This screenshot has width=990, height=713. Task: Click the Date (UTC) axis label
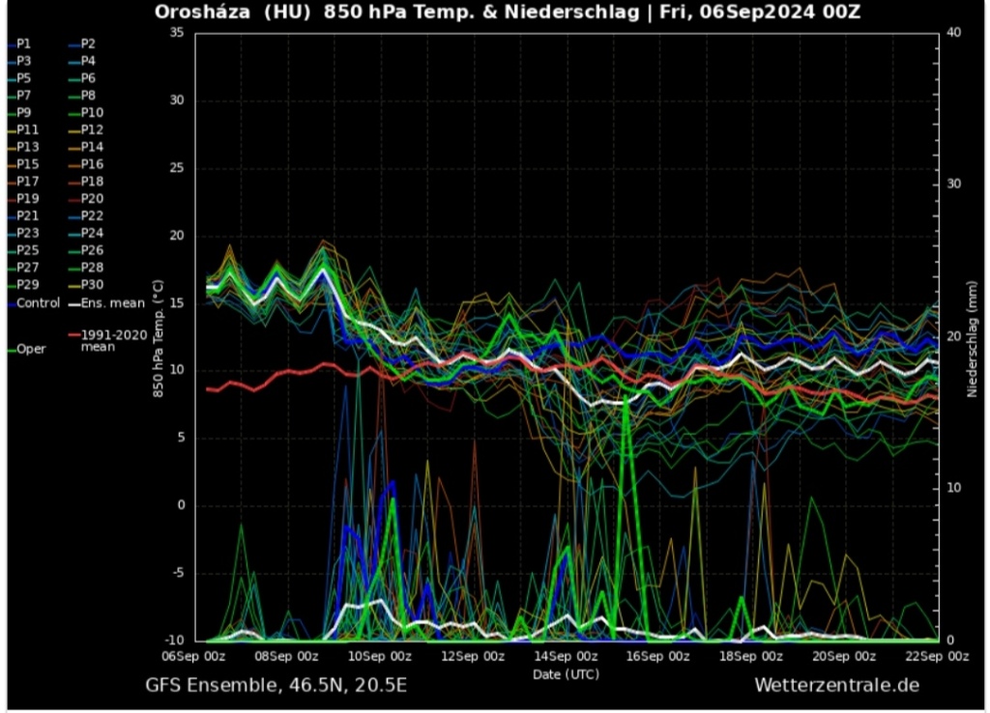tap(566, 673)
